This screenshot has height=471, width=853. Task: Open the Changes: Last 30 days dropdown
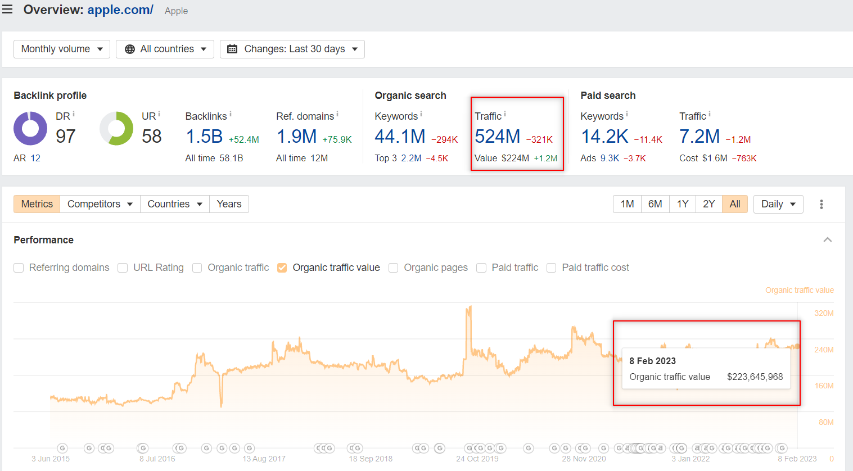(x=292, y=49)
